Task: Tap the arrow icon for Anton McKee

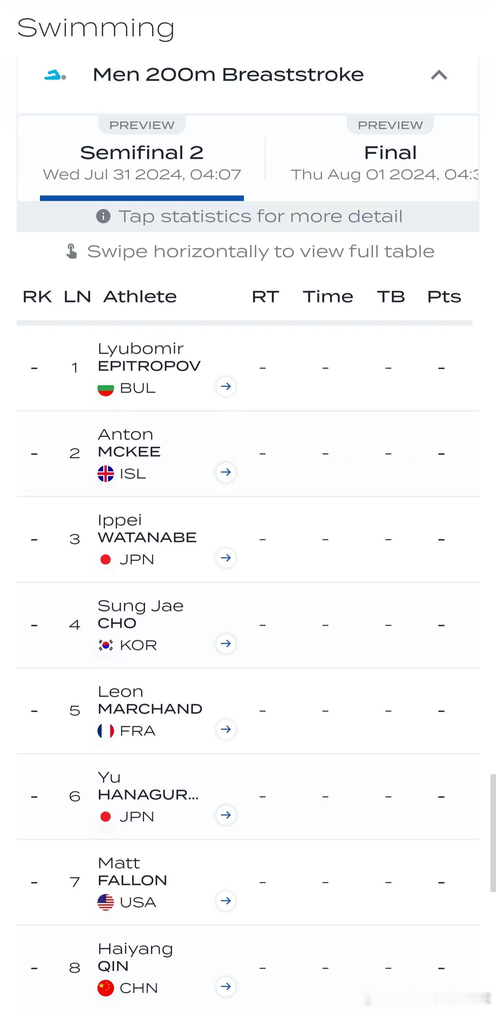Action: click(226, 472)
